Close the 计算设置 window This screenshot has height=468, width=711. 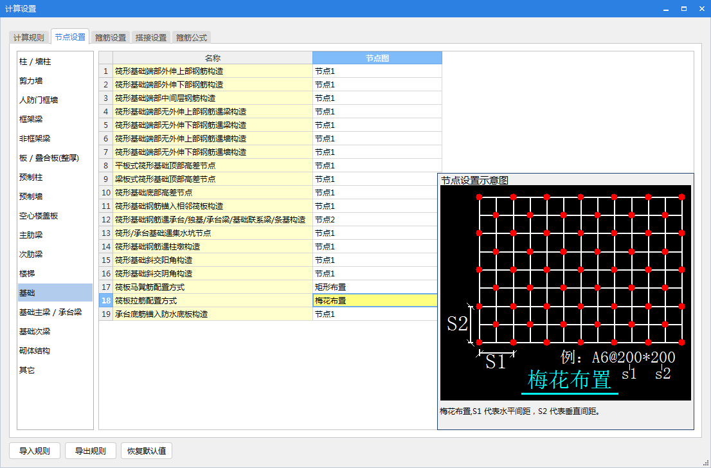tap(701, 8)
